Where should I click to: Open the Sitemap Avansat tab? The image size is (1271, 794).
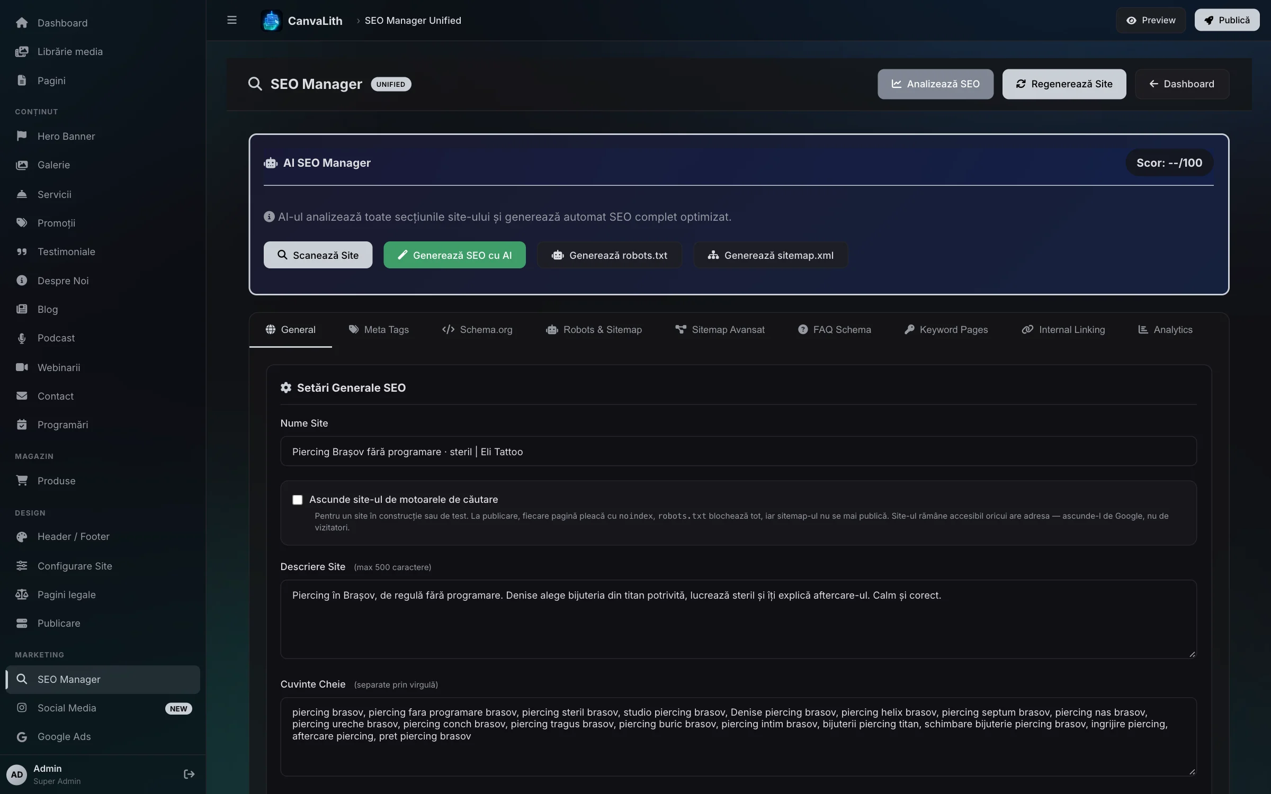coord(720,329)
